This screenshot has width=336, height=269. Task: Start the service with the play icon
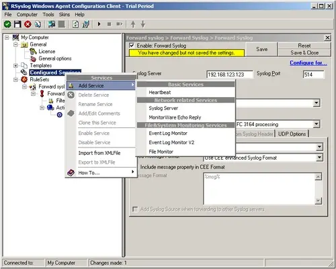click(99, 24)
